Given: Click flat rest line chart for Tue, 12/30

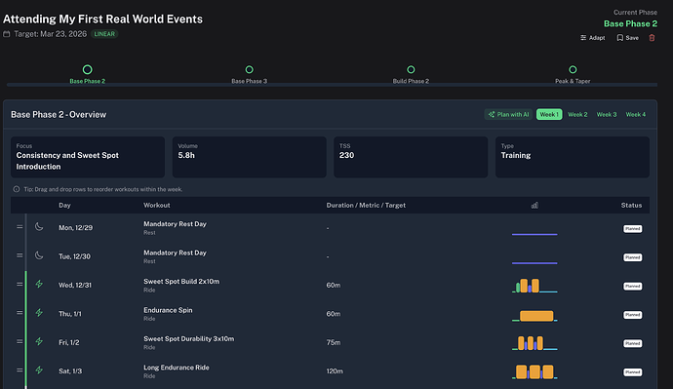Looking at the screenshot, I should (534, 263).
